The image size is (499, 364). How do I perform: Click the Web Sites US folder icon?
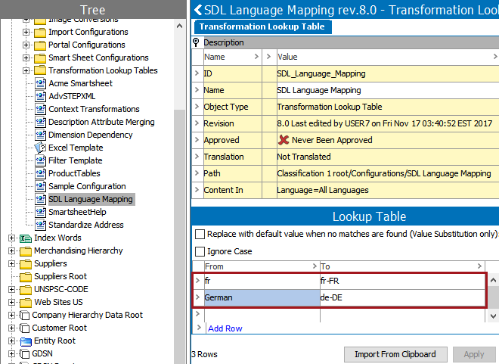pyautogui.click(x=26, y=302)
